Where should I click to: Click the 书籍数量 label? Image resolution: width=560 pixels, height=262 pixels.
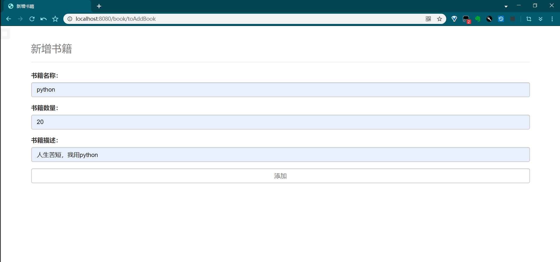45,108
